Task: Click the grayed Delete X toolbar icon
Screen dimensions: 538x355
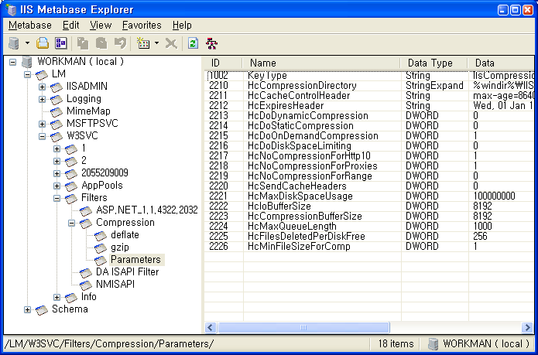Action: 171,43
